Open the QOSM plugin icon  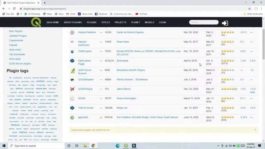coord(72,99)
